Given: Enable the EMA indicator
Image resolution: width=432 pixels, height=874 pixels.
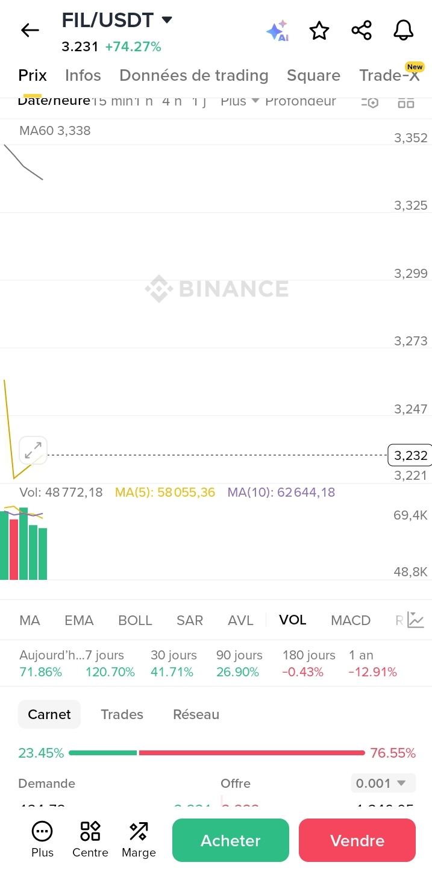Looking at the screenshot, I should [79, 620].
